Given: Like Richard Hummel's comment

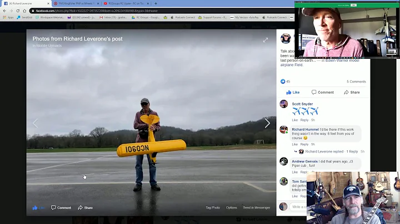Looking at the screenshot, I should coord(294,144).
